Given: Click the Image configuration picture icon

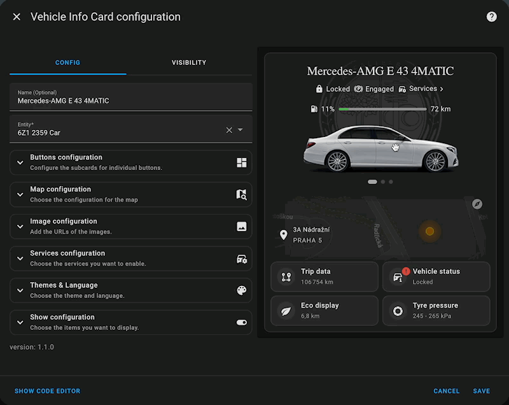Looking at the screenshot, I should tap(242, 226).
